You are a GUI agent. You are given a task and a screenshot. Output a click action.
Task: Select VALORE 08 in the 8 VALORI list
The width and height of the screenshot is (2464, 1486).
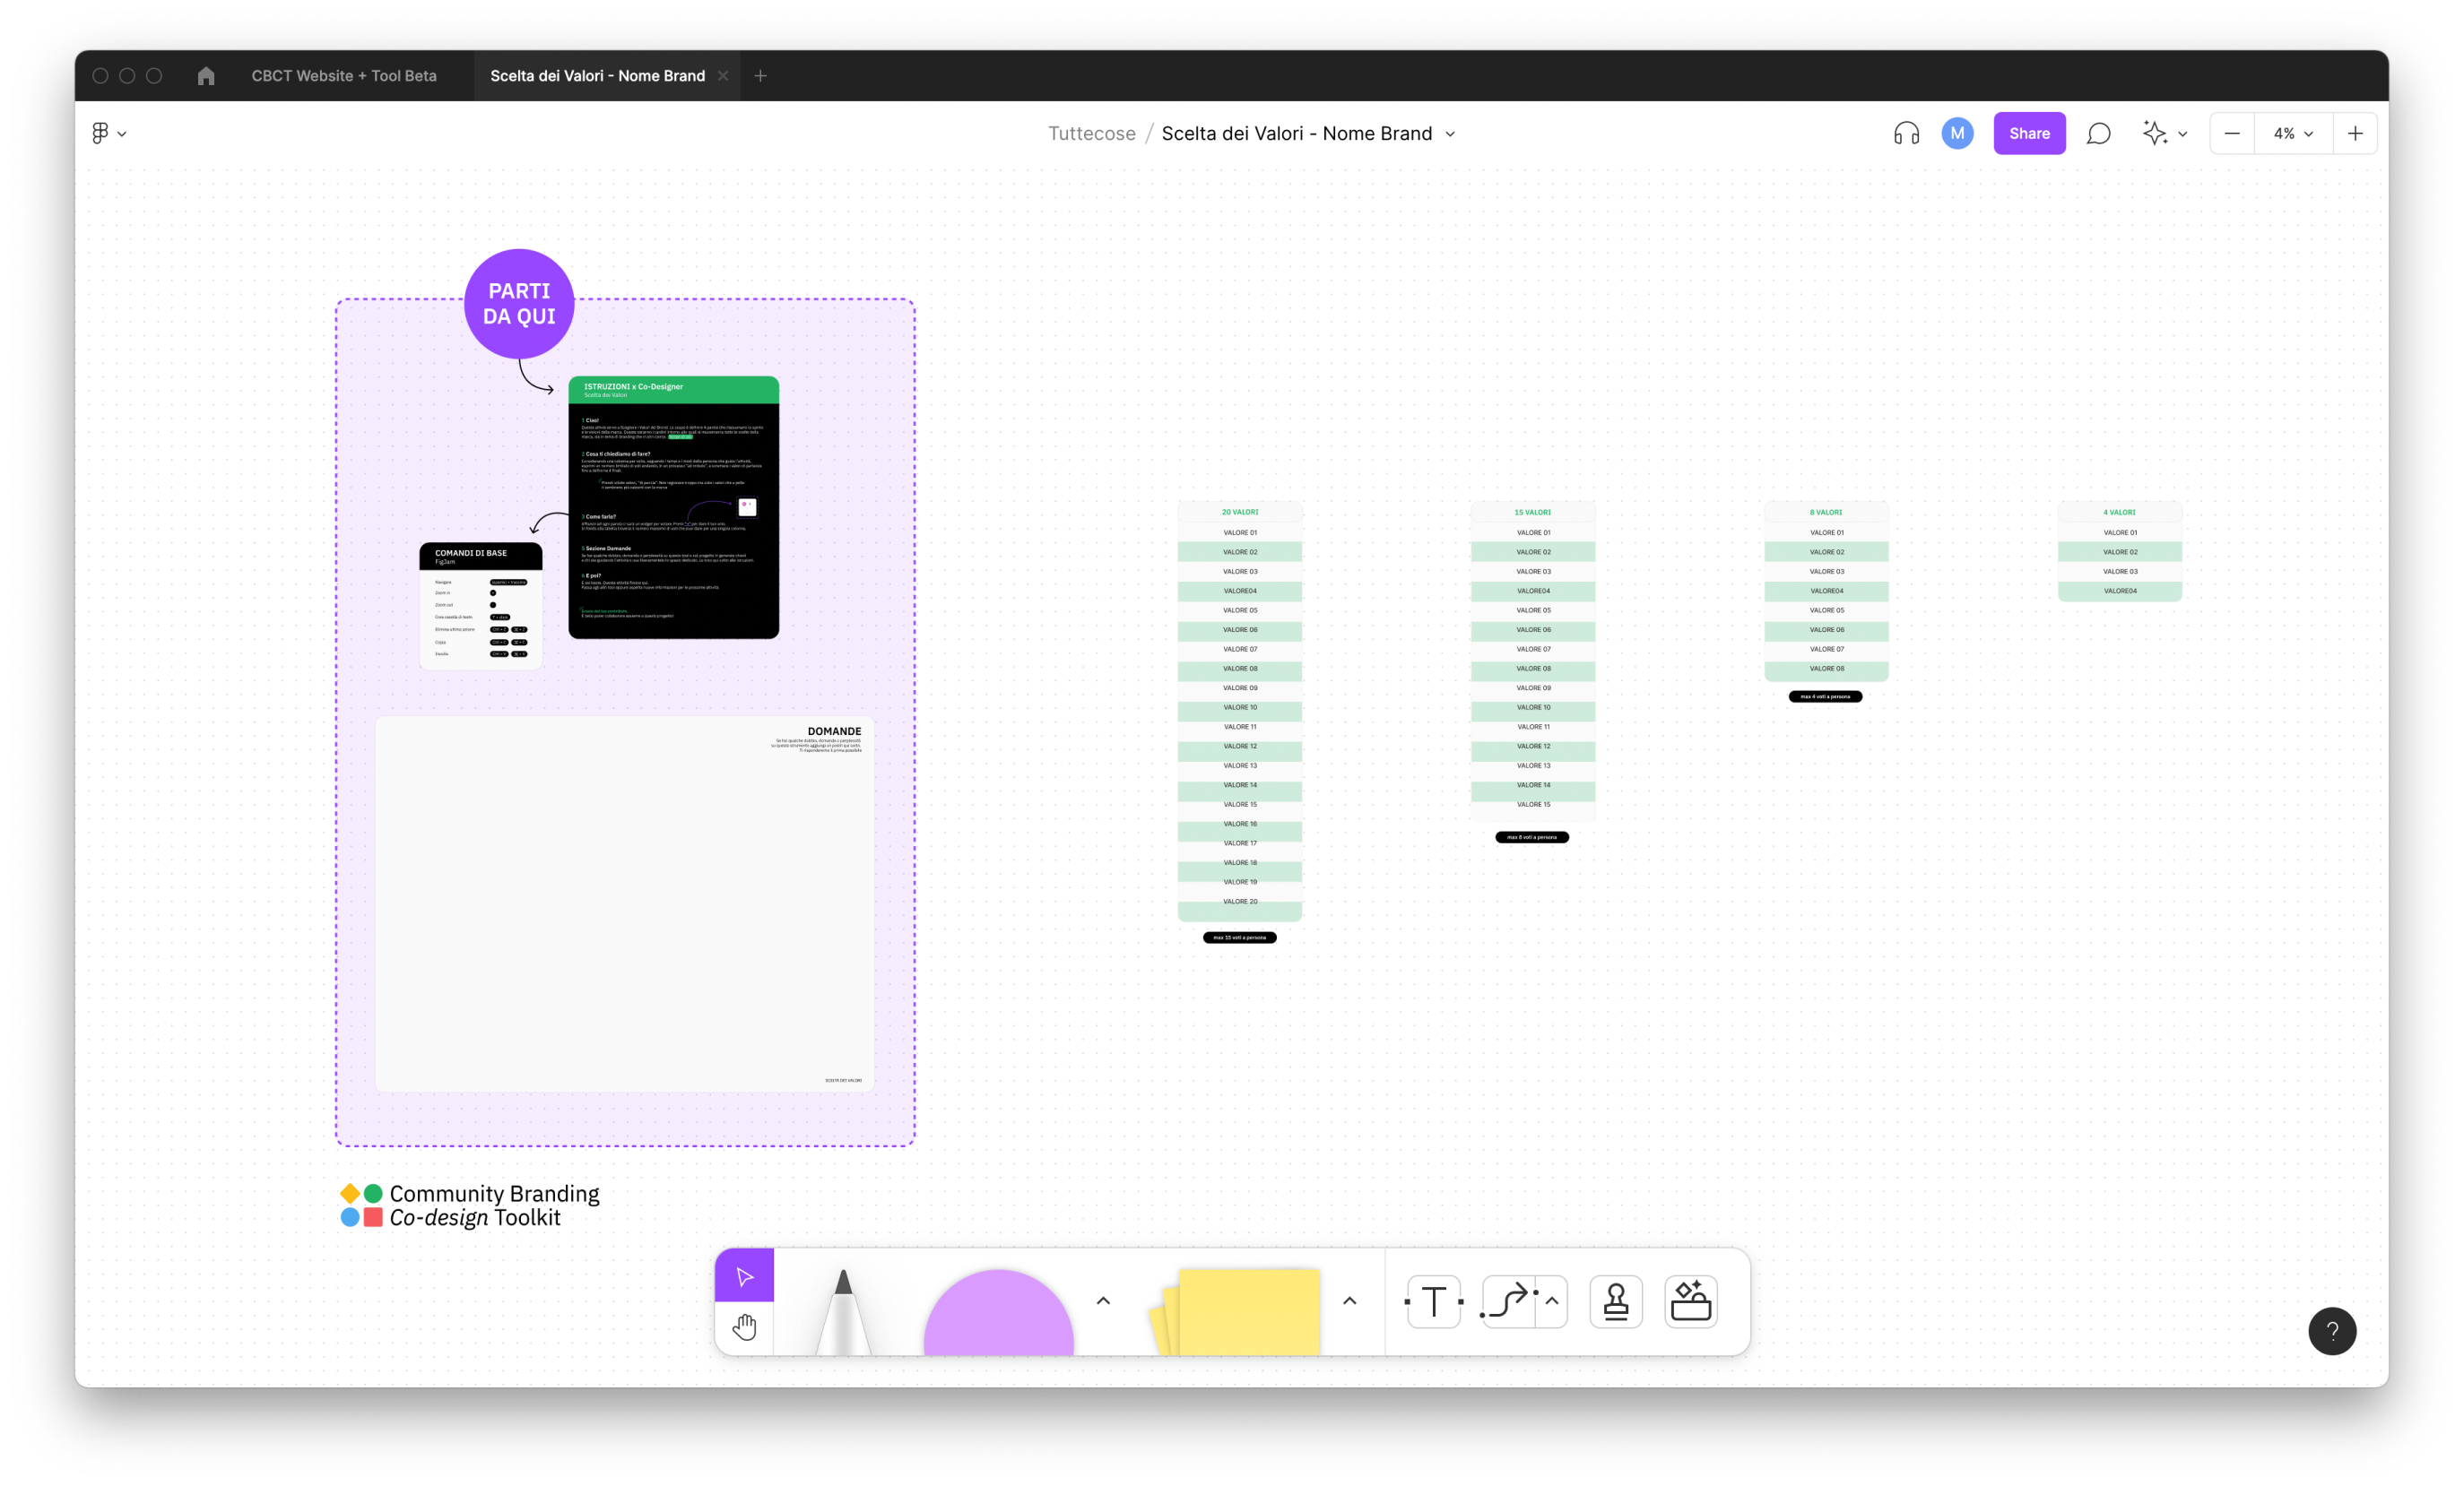tap(1826, 669)
